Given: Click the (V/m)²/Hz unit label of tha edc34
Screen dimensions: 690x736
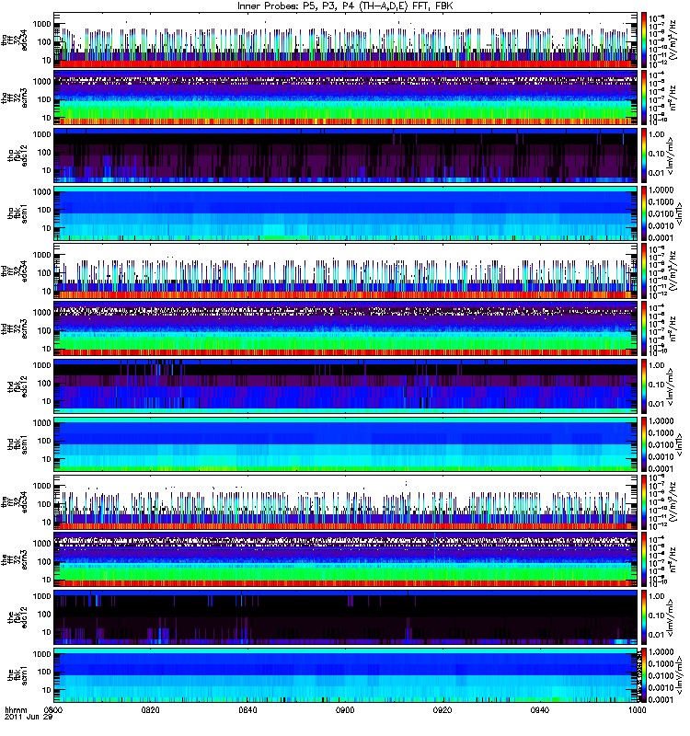Looking at the screenshot, I should pos(673,40).
